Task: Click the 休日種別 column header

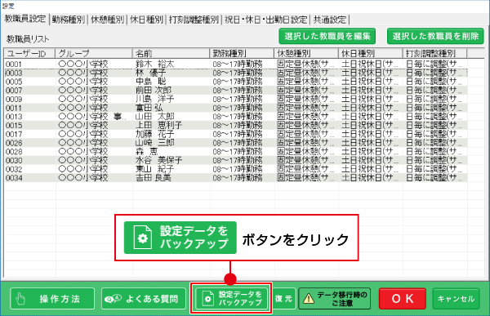Action: (x=371, y=53)
